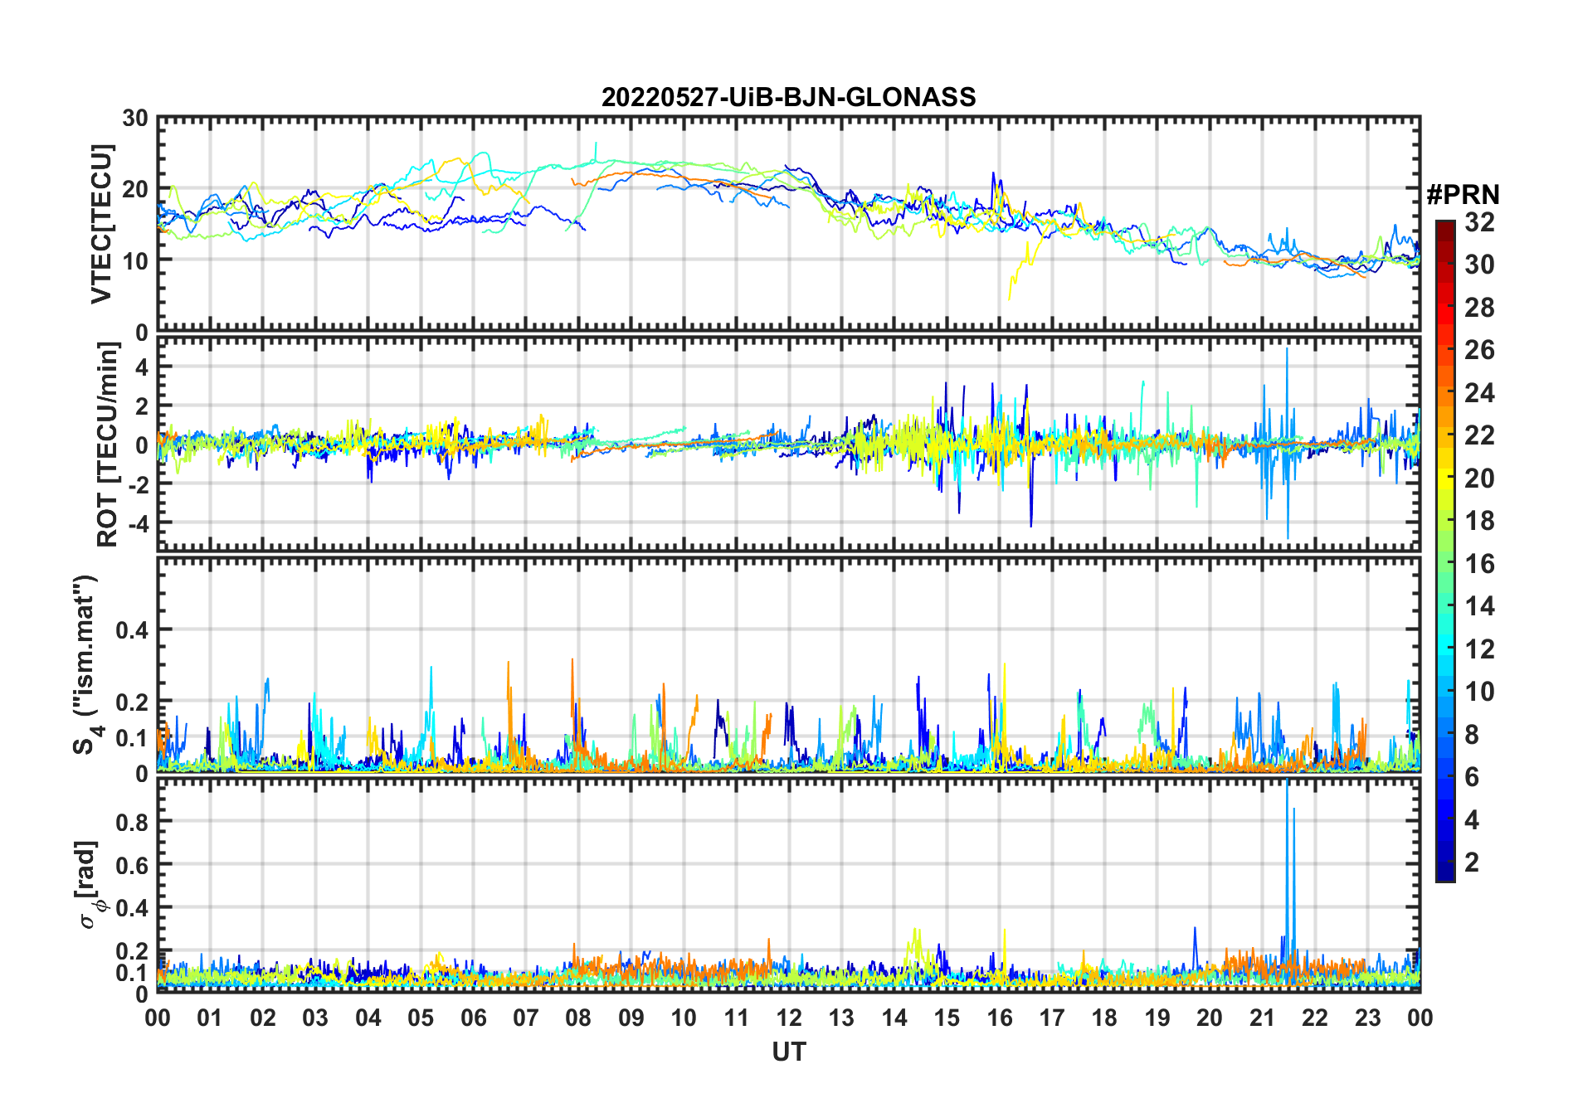Select the VTEC[TECU] y-axis label
Image resolution: width=1578 pixels, height=1103 pixels.
coord(101,224)
